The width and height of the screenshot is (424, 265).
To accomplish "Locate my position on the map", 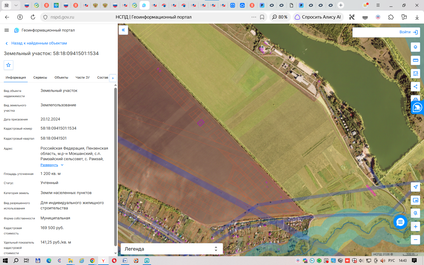I will point(415,187).
